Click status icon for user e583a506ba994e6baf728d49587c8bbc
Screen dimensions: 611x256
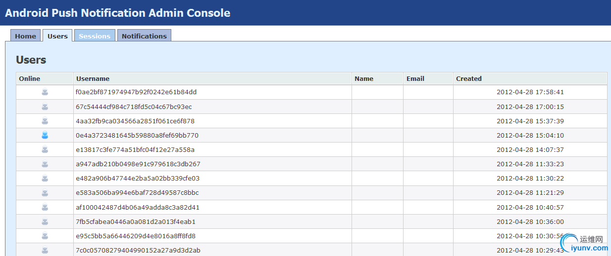45,193
